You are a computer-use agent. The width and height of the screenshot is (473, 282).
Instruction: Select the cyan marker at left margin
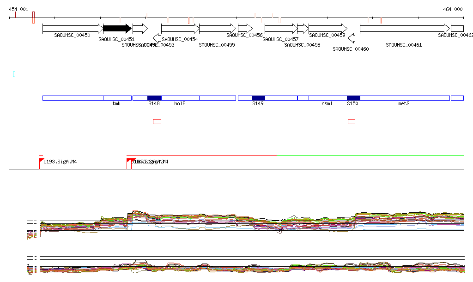point(14,74)
